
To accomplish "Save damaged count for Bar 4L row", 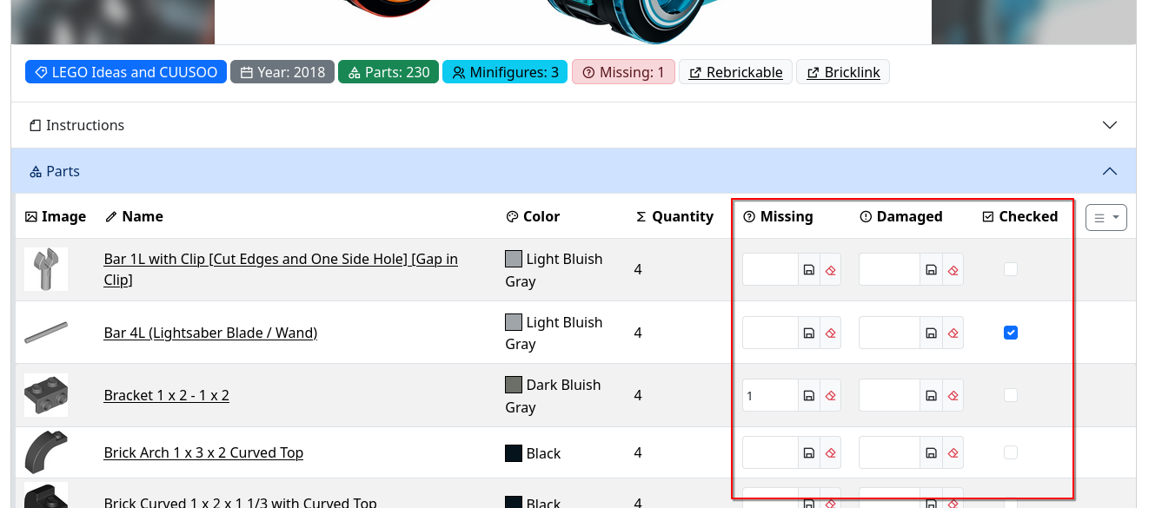I will pyautogui.click(x=932, y=333).
